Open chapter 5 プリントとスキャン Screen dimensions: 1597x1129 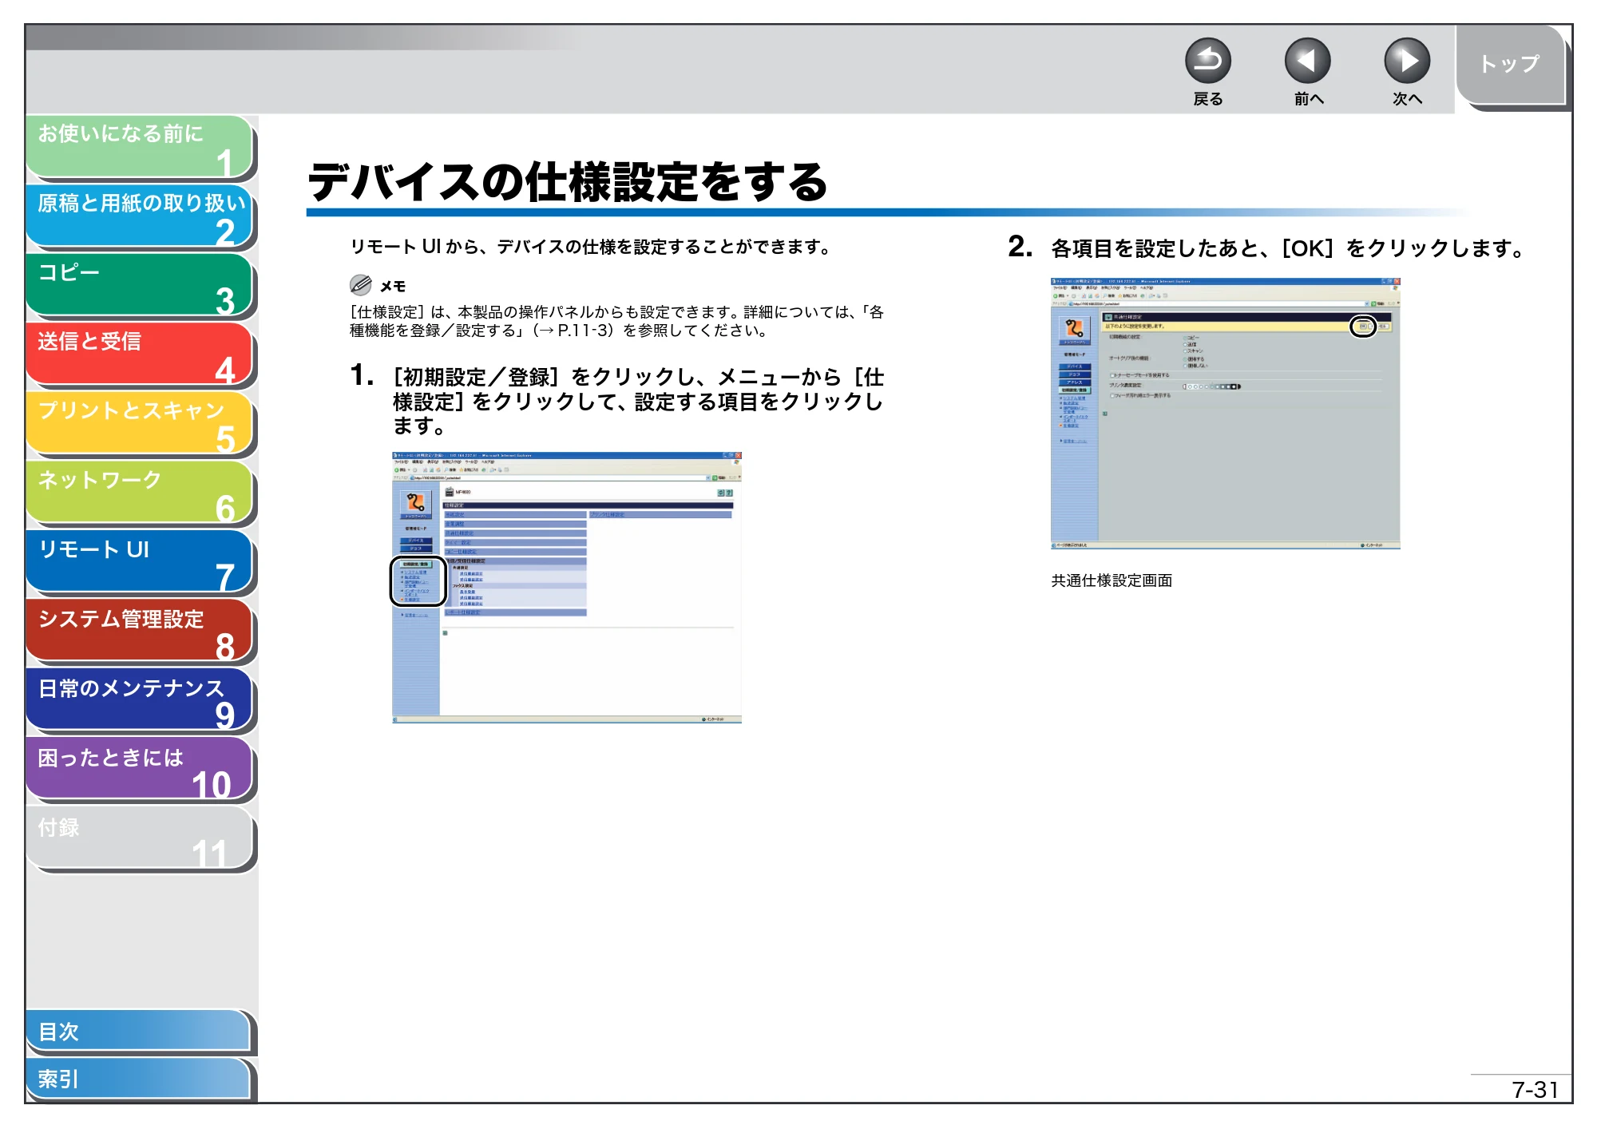point(140,424)
